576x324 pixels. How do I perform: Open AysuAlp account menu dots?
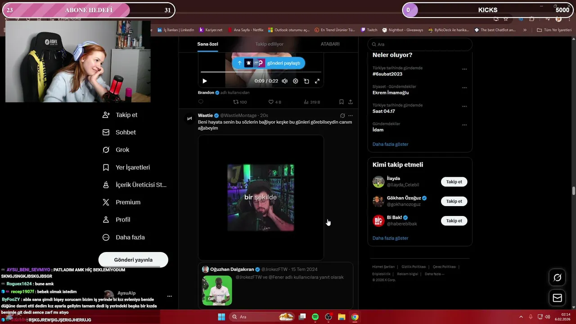coord(170,296)
